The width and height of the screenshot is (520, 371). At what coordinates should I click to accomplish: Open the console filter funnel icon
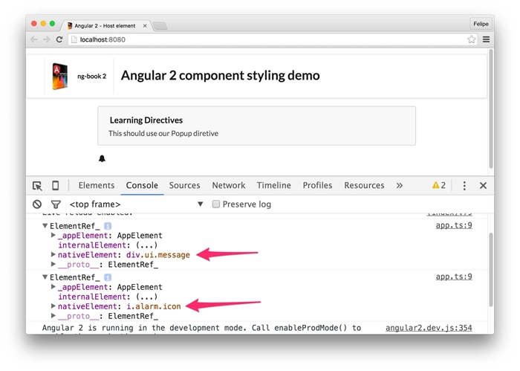[56, 204]
